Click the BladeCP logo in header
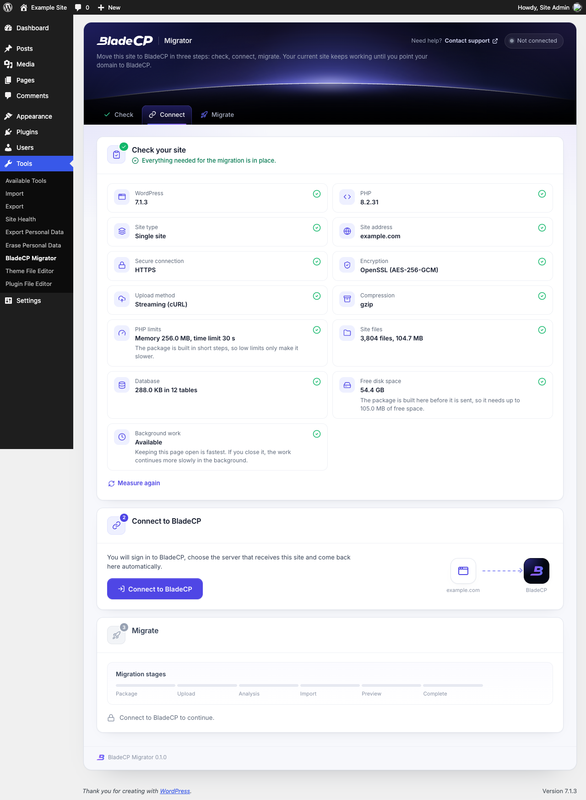This screenshot has width=586, height=800. pyautogui.click(x=125, y=41)
